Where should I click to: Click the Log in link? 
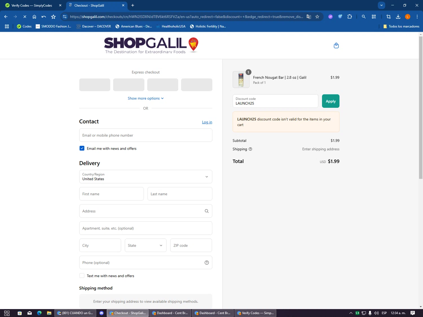tap(207, 122)
